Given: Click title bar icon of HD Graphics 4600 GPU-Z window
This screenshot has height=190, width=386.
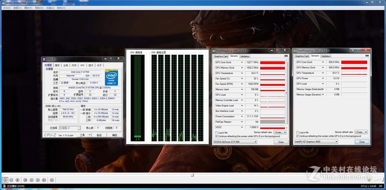Looking at the screenshot, I should [295, 51].
